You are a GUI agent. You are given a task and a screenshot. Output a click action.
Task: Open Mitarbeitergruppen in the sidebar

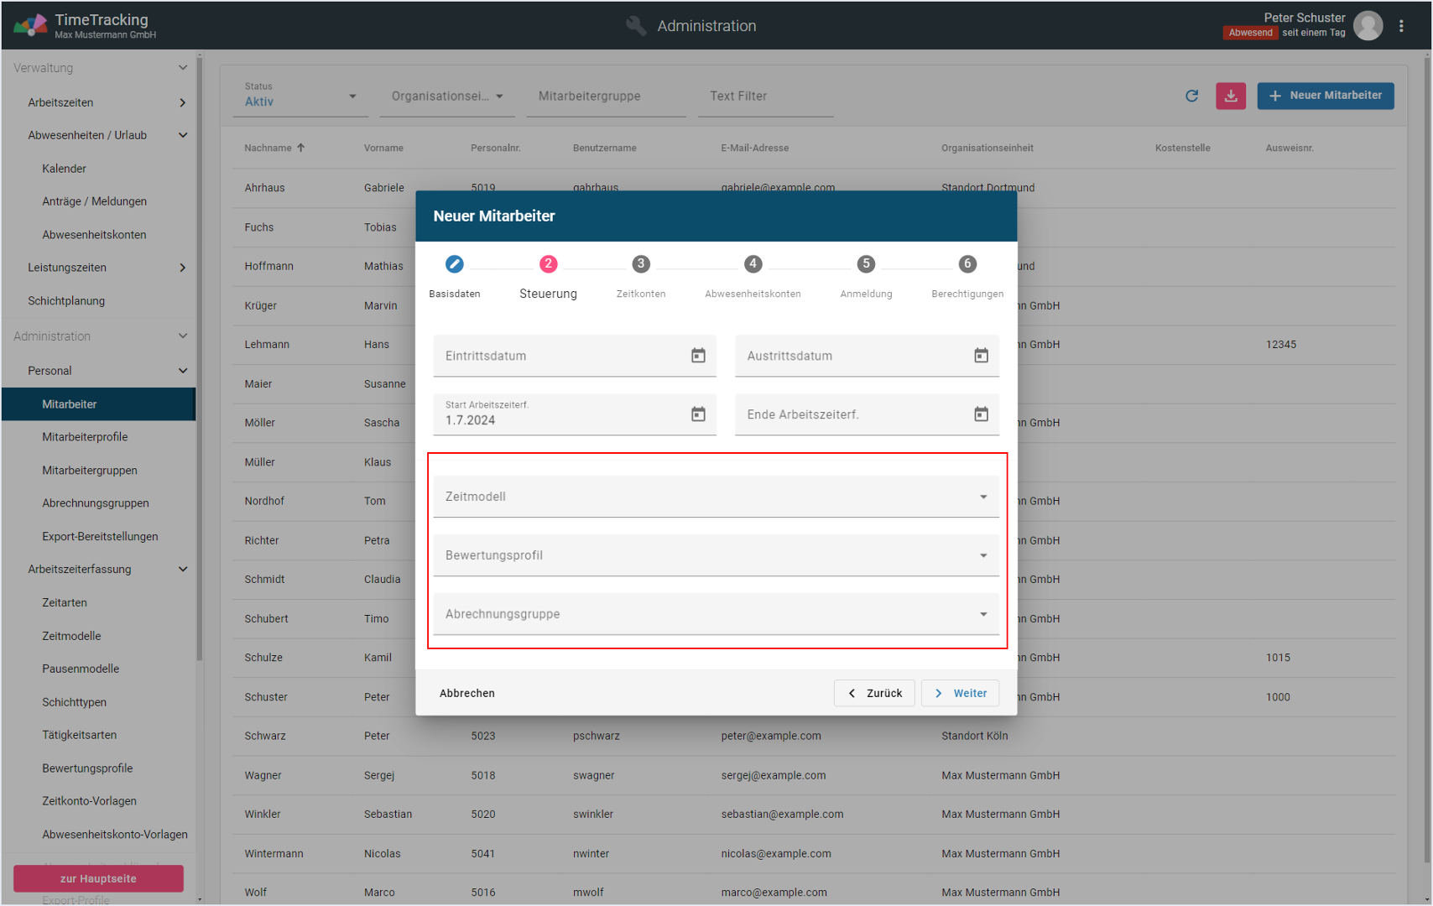[90, 471]
